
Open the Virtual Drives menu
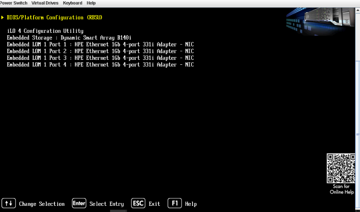(x=45, y=3)
